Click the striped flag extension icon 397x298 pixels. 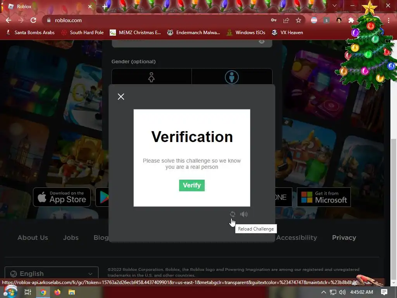(314, 20)
